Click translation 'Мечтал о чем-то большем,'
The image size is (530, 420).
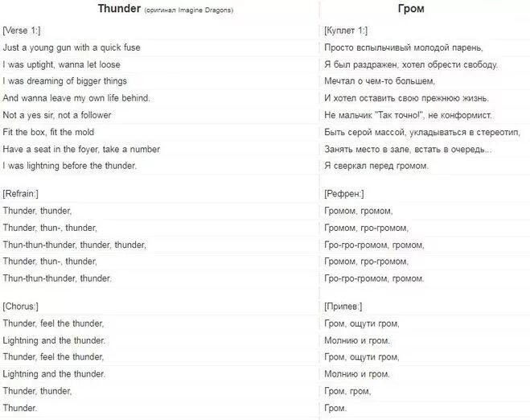click(x=380, y=81)
